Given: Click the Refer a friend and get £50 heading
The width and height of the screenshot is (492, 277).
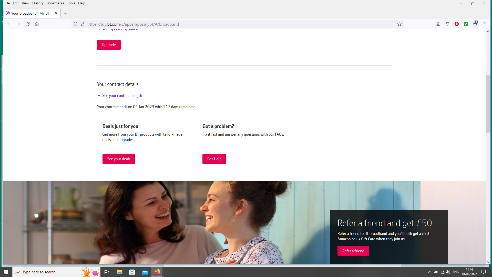Looking at the screenshot, I should (x=385, y=223).
